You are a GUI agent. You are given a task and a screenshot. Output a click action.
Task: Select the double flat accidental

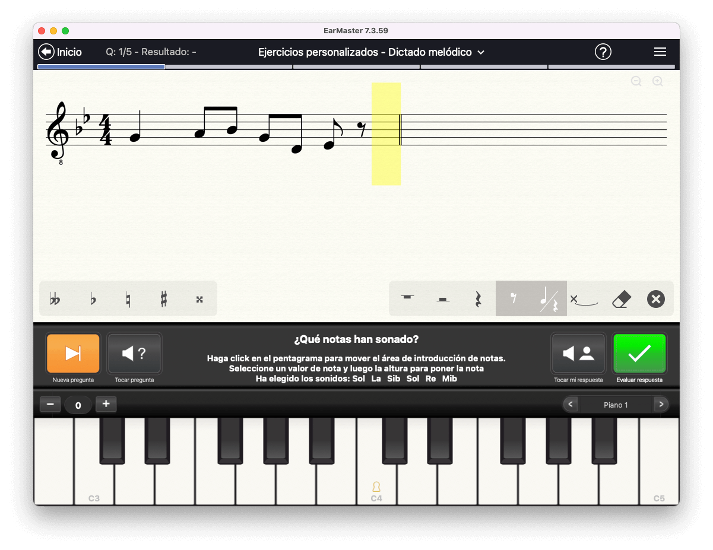[55, 300]
